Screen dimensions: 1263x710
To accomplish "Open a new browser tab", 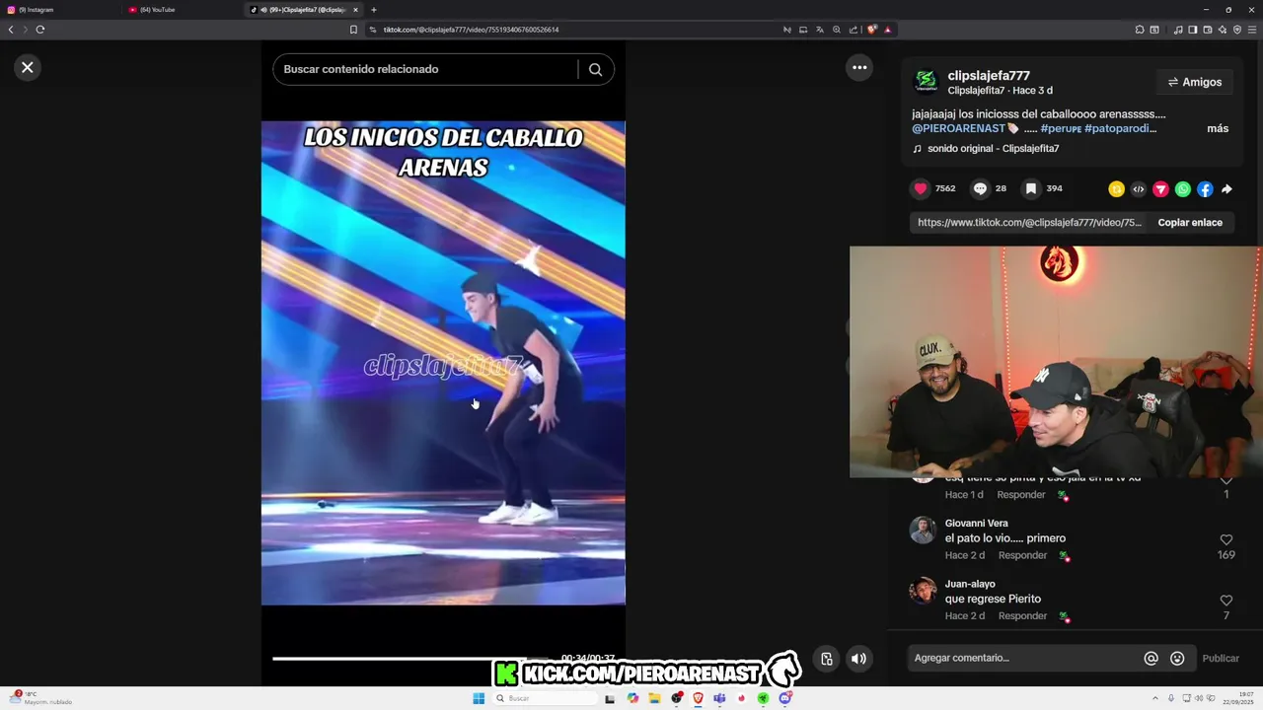I will pyautogui.click(x=374, y=10).
